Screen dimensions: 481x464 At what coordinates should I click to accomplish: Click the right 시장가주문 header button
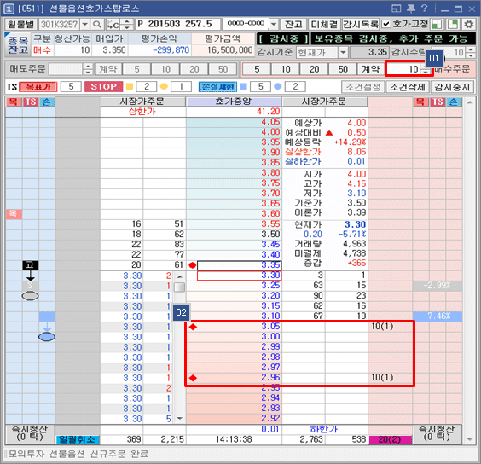click(x=325, y=101)
